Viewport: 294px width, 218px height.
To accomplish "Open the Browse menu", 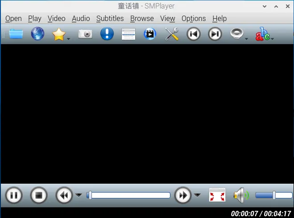I will click(x=142, y=18).
